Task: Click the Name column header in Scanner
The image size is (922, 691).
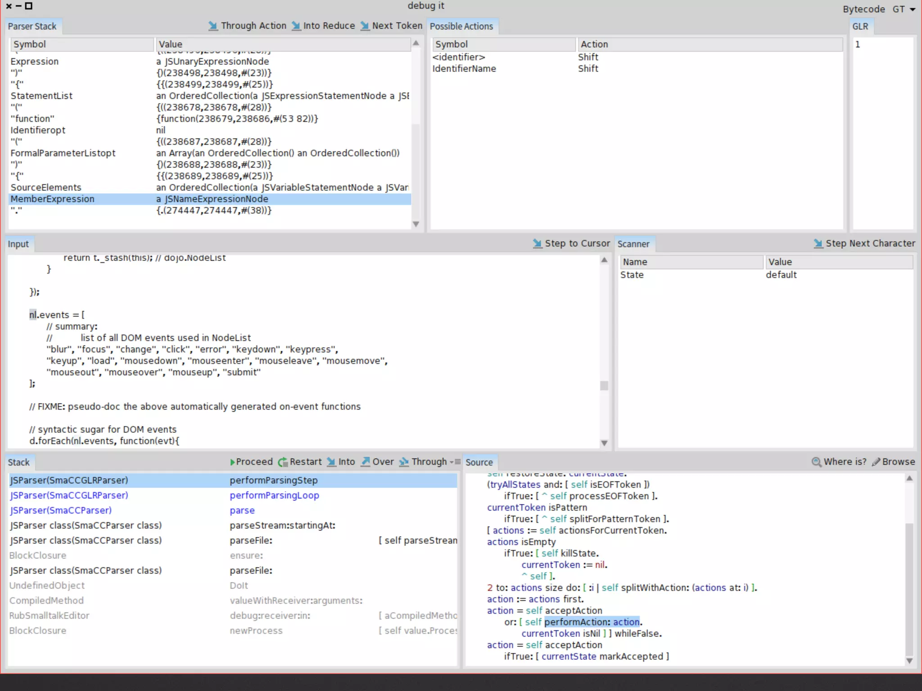Action: (691, 262)
